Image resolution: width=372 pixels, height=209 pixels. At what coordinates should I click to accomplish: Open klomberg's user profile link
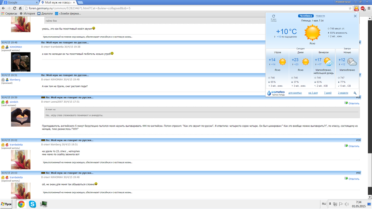15,79
